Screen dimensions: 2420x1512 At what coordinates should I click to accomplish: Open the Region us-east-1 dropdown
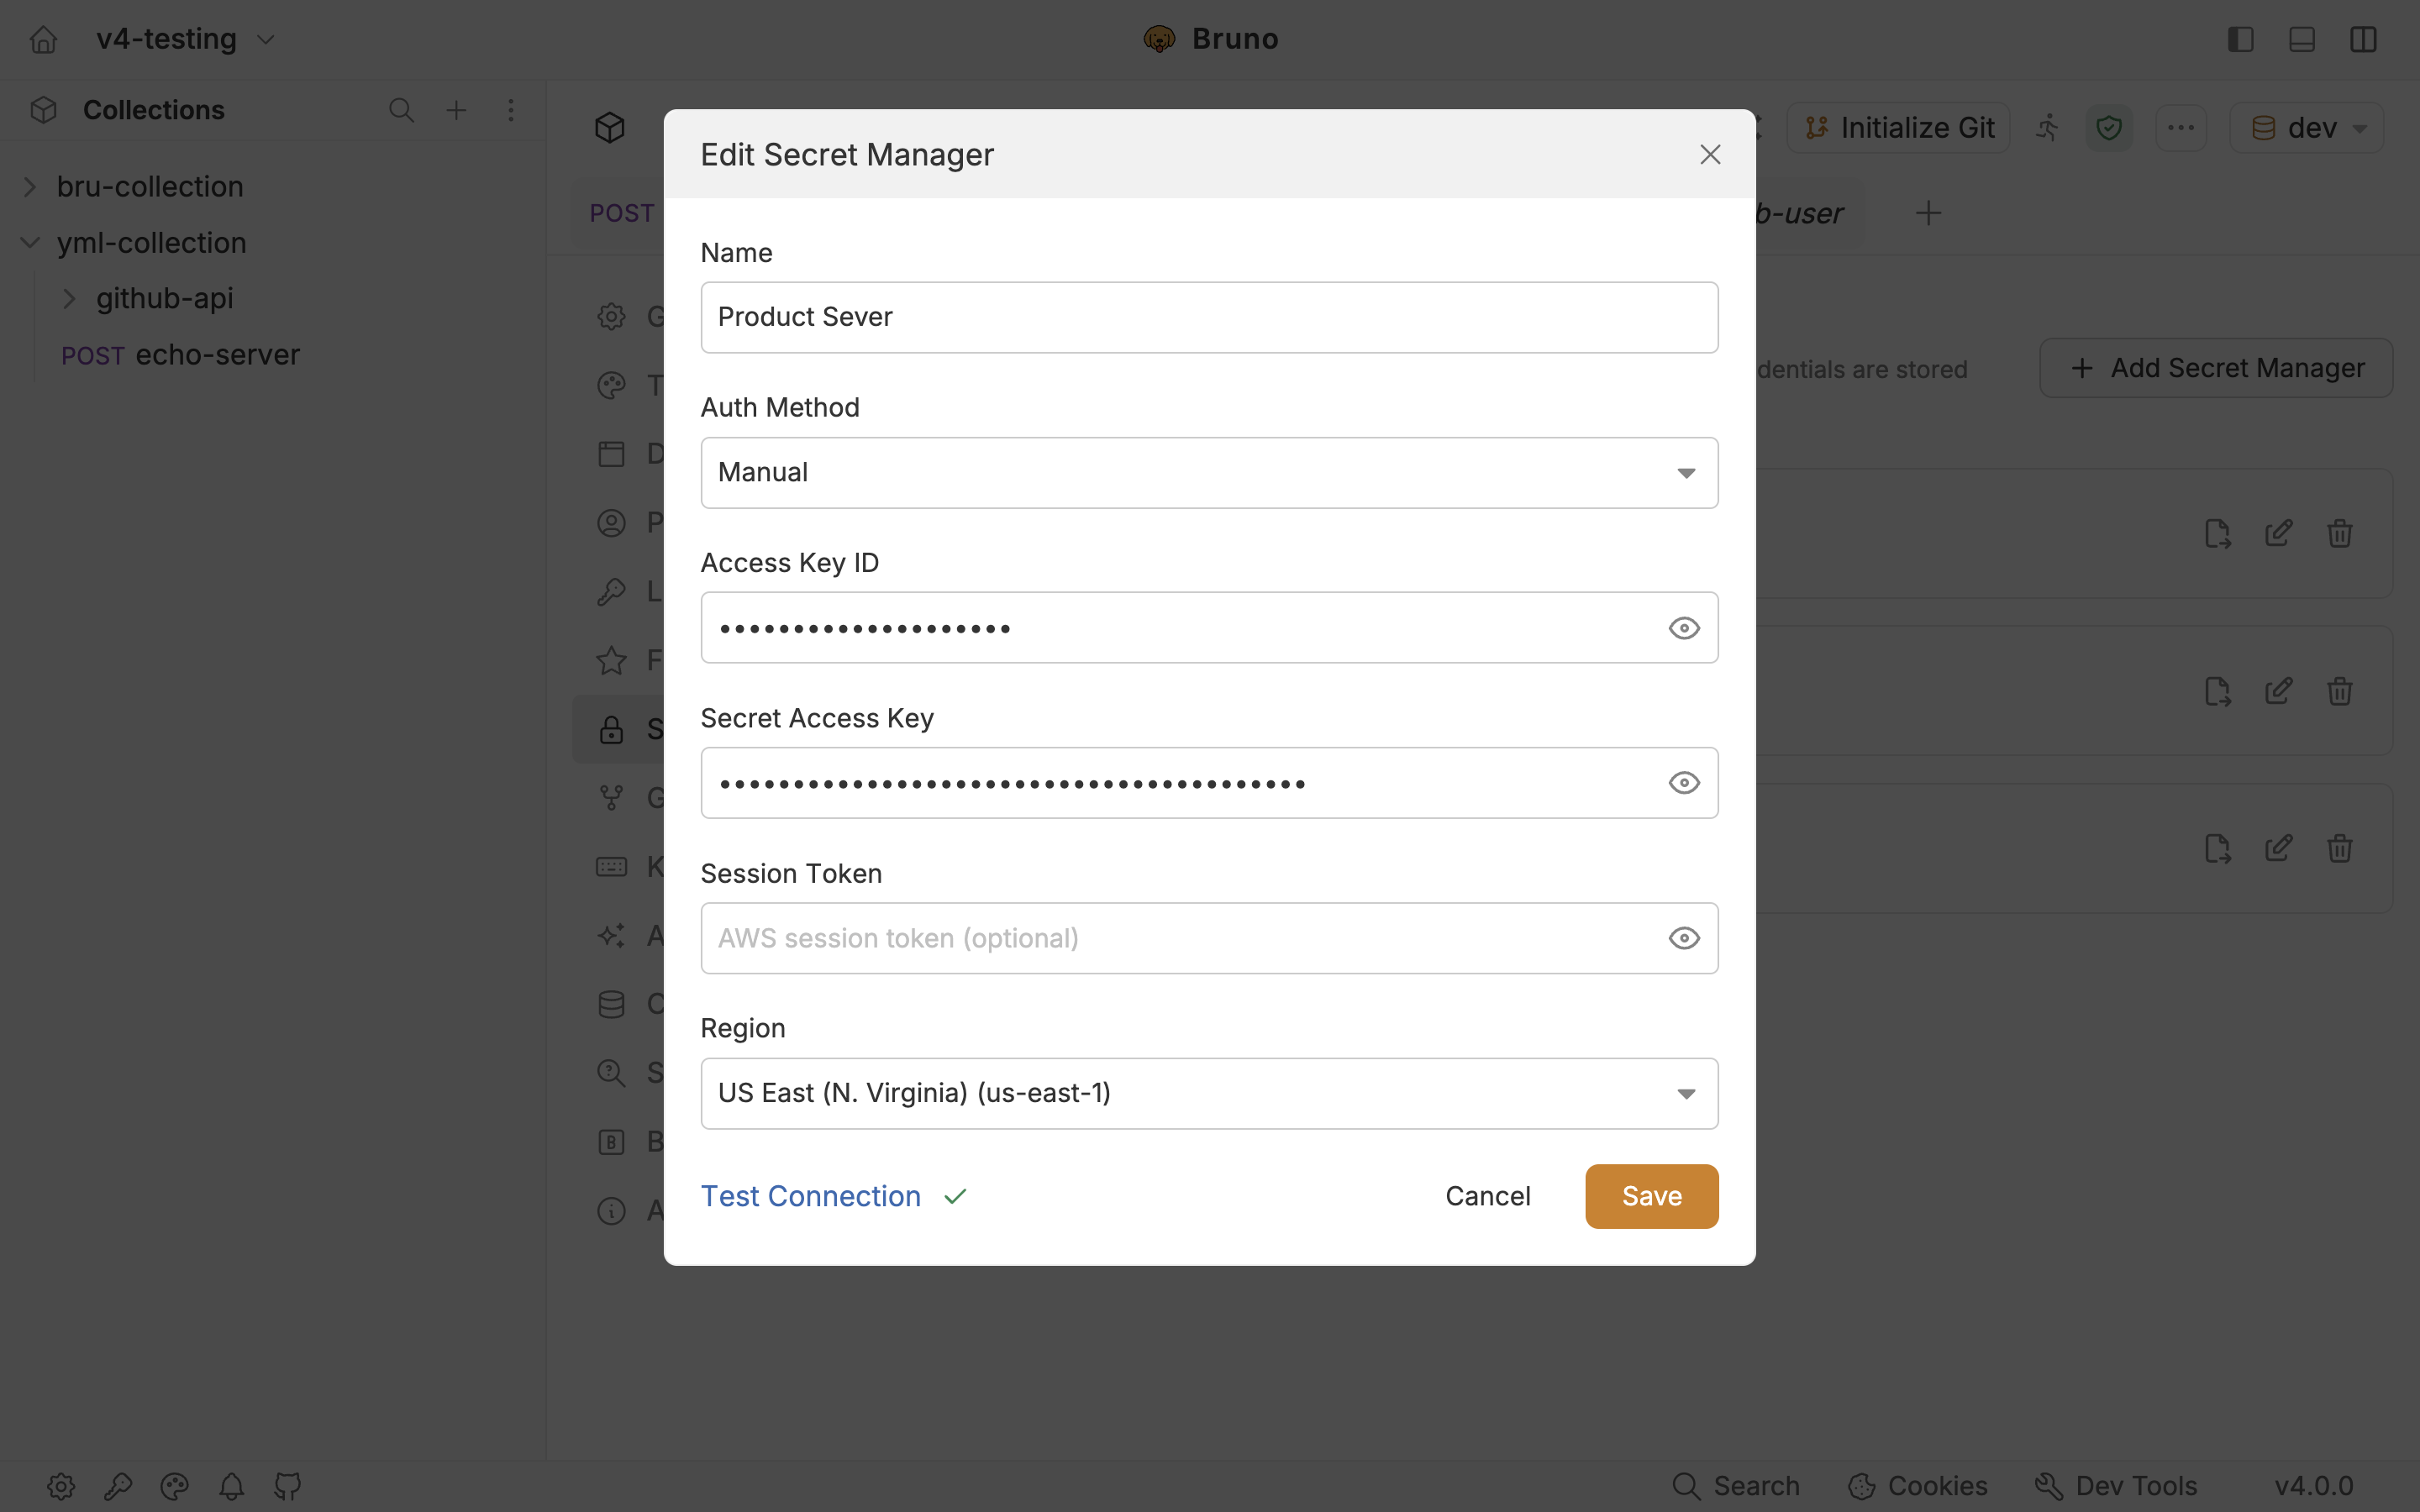pyautogui.click(x=1209, y=1094)
